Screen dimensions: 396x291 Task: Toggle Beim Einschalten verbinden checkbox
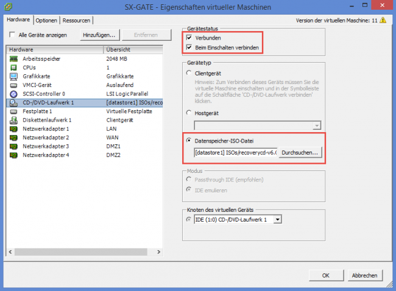(x=189, y=47)
